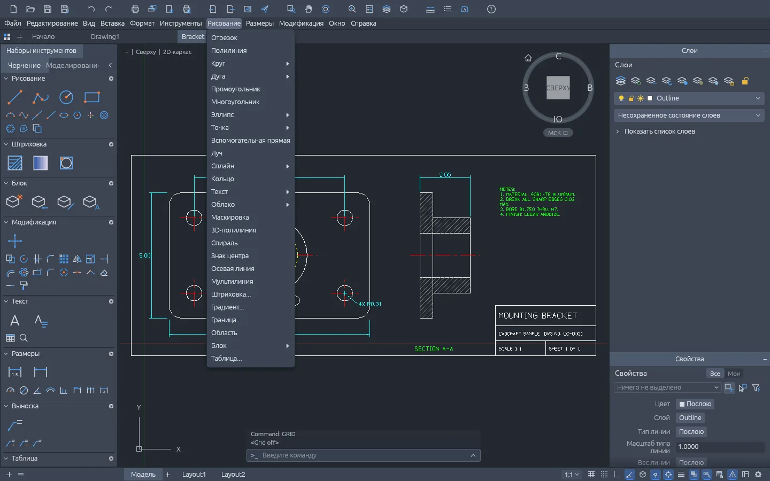This screenshot has width=770, height=481.
Task: Expand Показать список слоев
Action: point(656,131)
